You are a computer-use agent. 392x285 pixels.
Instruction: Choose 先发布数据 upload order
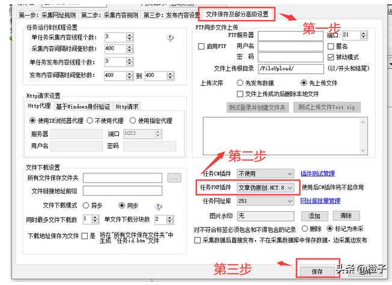(240, 82)
